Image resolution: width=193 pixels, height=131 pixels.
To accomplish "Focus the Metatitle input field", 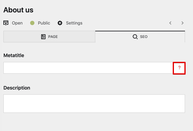I will pos(88,68).
